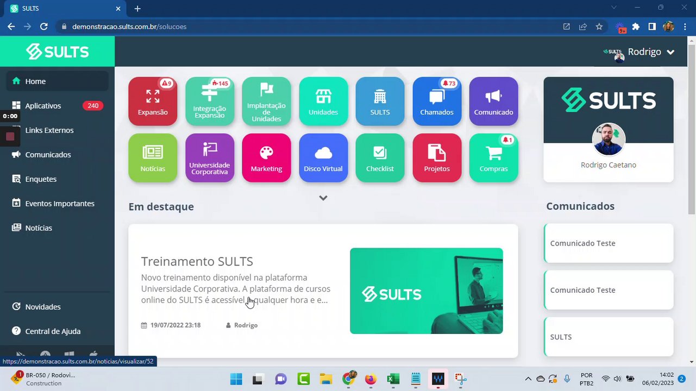Viewport: 696px width, 391px height.
Task: Click the article date 19/07/2022 23:18
Action: click(175, 325)
